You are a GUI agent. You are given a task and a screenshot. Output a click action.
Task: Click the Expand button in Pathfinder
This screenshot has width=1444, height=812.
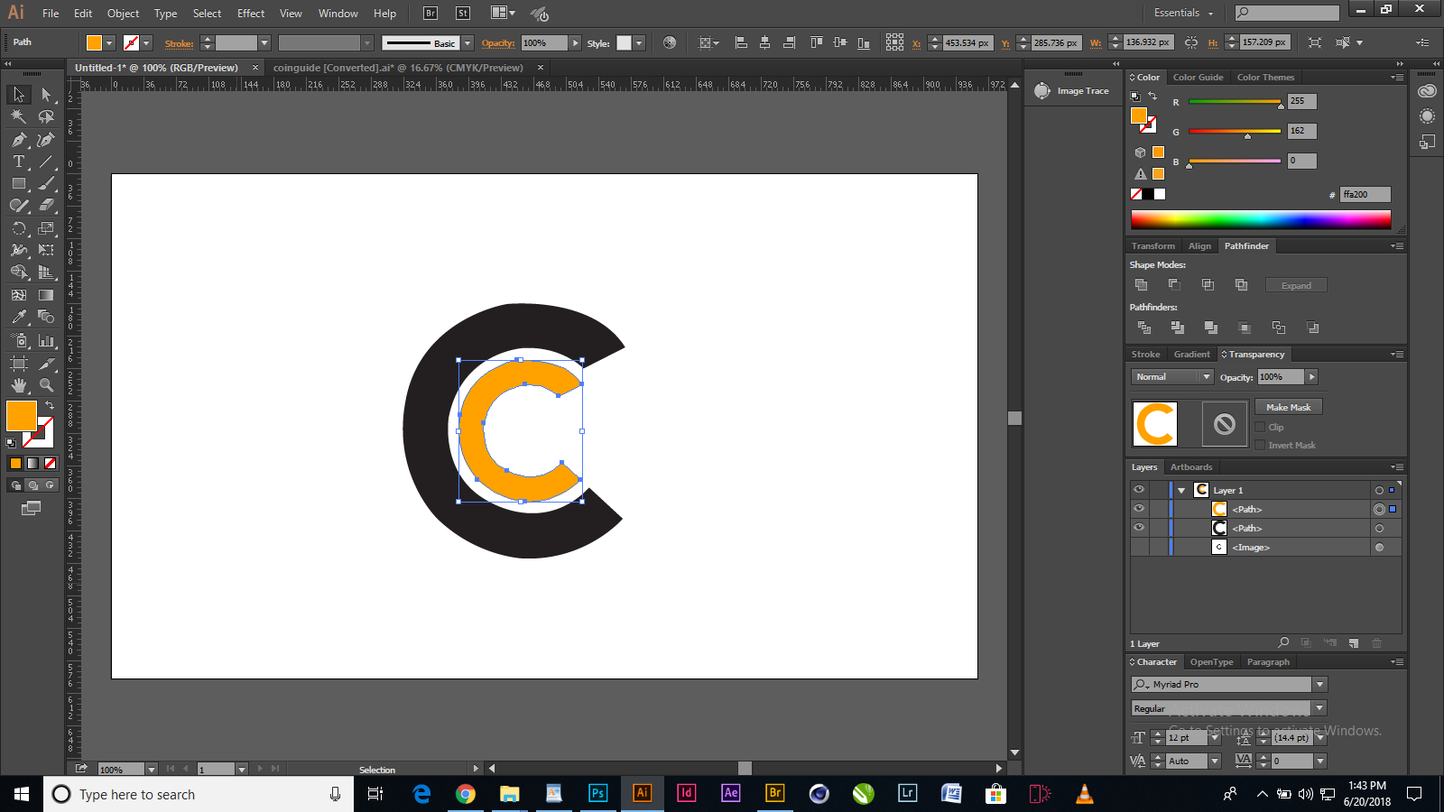pos(1296,286)
